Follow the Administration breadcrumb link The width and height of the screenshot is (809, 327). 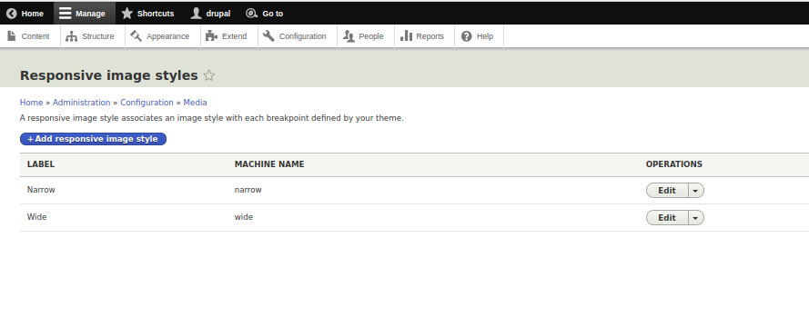click(82, 103)
